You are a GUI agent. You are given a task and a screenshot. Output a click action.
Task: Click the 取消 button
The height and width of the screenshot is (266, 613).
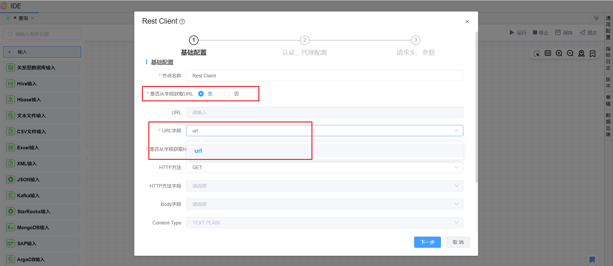458,242
